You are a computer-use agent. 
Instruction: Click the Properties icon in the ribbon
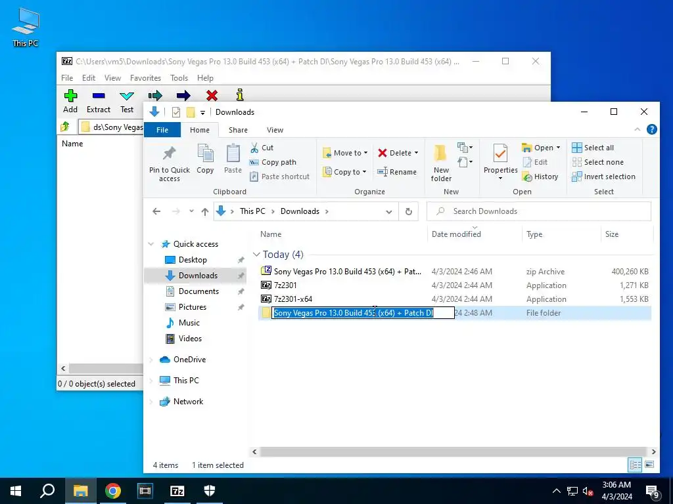pos(500,154)
